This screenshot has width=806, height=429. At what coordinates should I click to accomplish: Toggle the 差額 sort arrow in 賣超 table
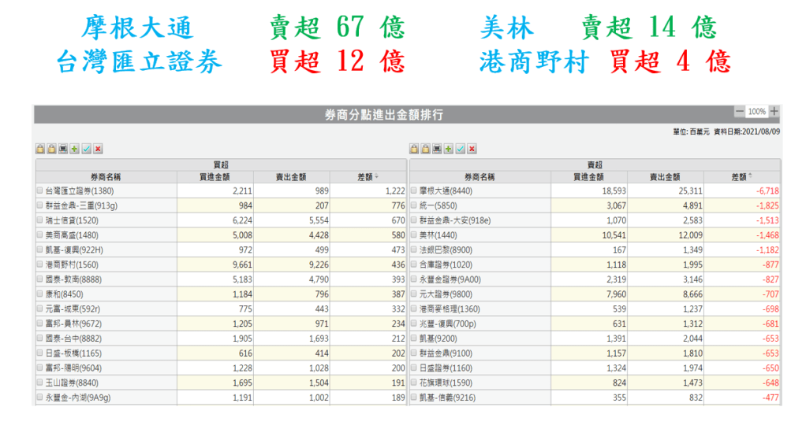(x=750, y=177)
